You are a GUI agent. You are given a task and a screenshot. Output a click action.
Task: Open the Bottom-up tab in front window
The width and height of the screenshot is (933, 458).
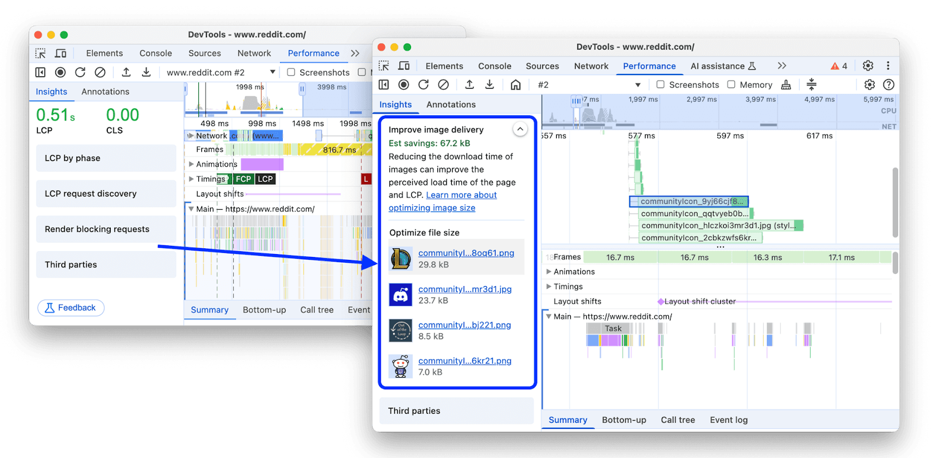(x=624, y=420)
